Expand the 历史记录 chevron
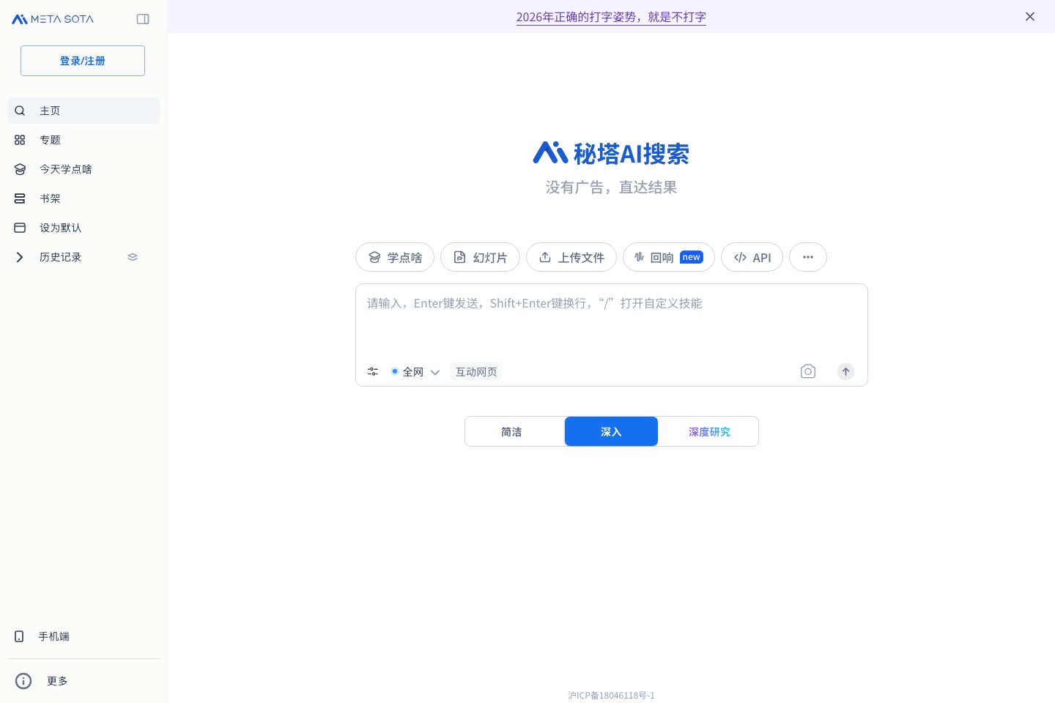The height and width of the screenshot is (703, 1055). click(20, 257)
